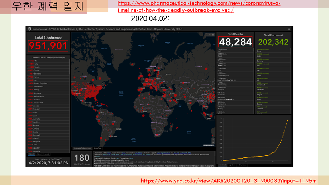329x185 pixels.
Task: Select Denmark row in confirmed cases list
Action: click(48, 135)
